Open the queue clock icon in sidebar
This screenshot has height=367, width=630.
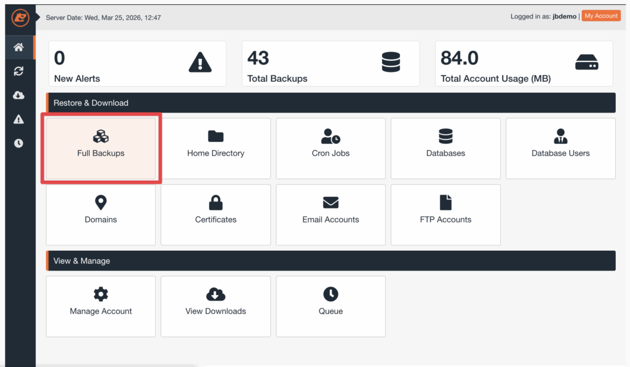coord(18,143)
